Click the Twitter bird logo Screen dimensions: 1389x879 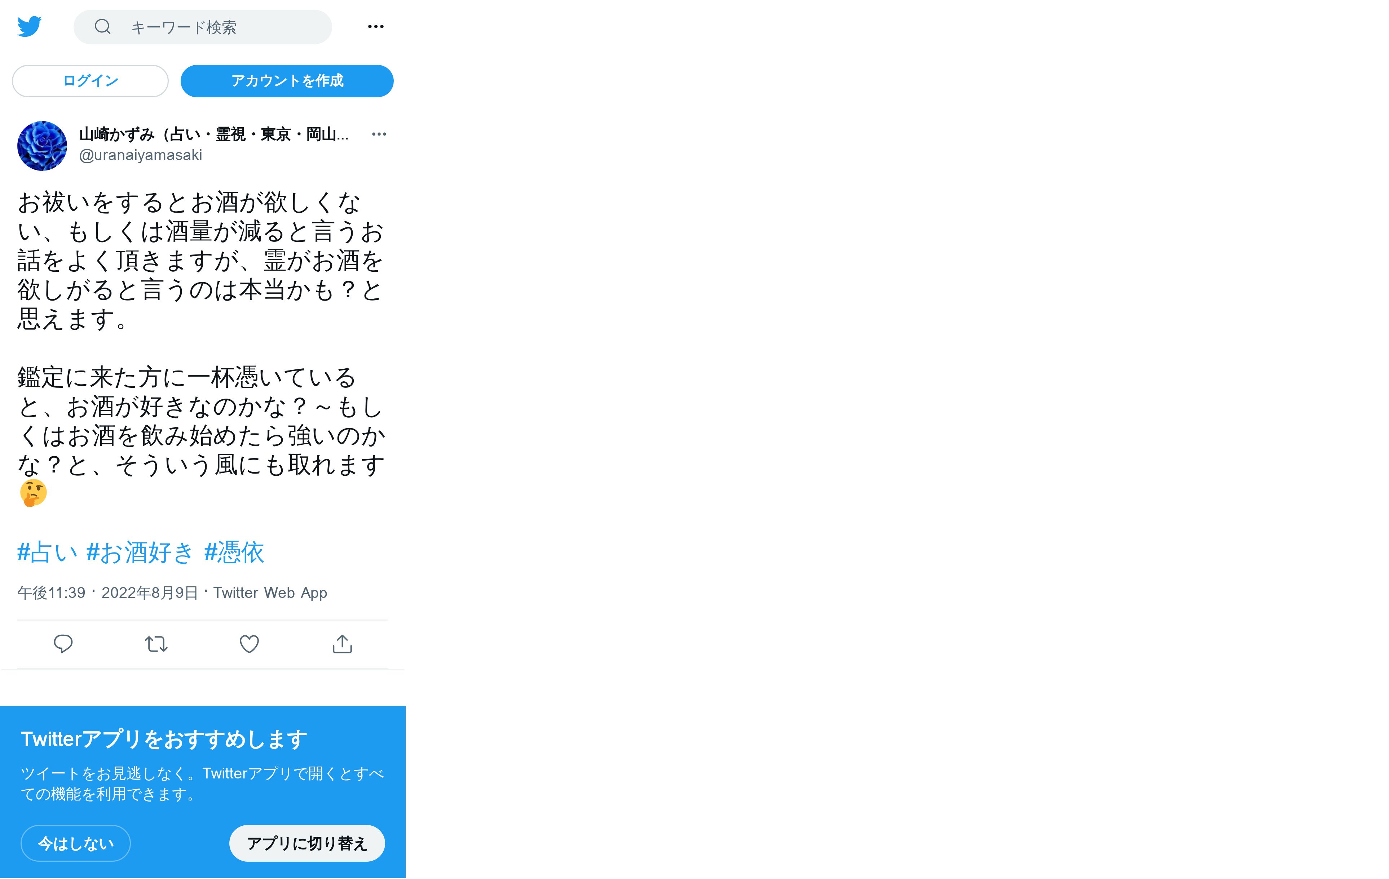[x=30, y=27]
